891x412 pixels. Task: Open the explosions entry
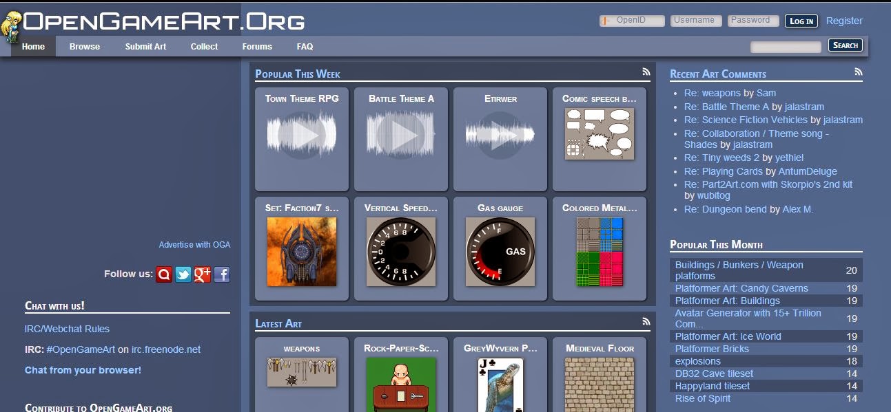tap(698, 361)
